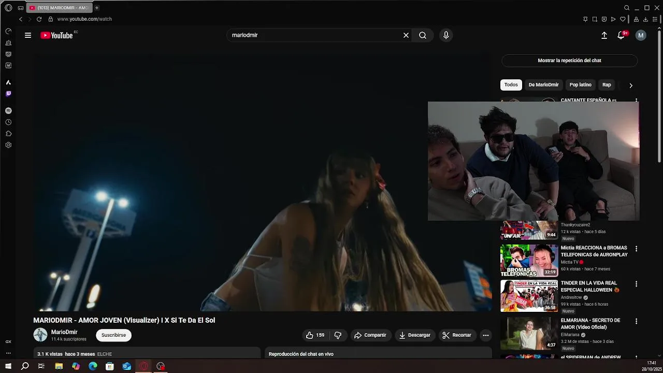This screenshot has height=373, width=663.
Task: Open Microsoft Edge from taskbar
Action: pos(93,366)
